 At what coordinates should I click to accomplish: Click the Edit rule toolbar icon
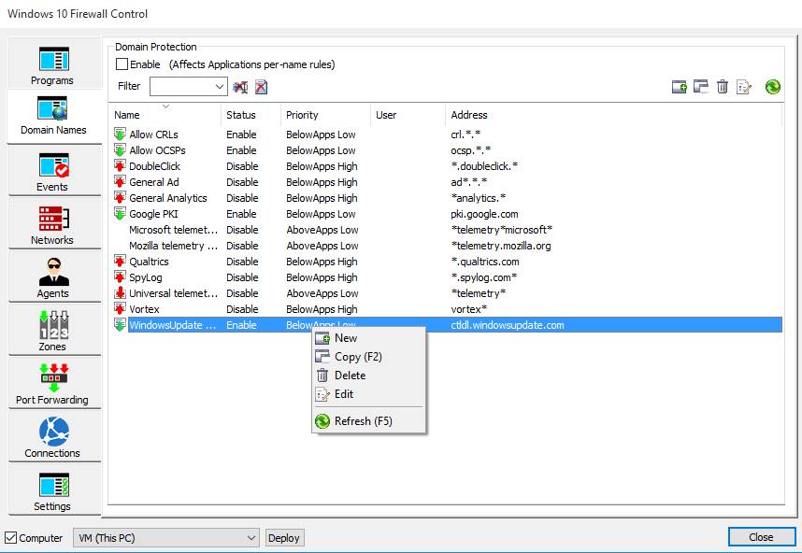[744, 87]
